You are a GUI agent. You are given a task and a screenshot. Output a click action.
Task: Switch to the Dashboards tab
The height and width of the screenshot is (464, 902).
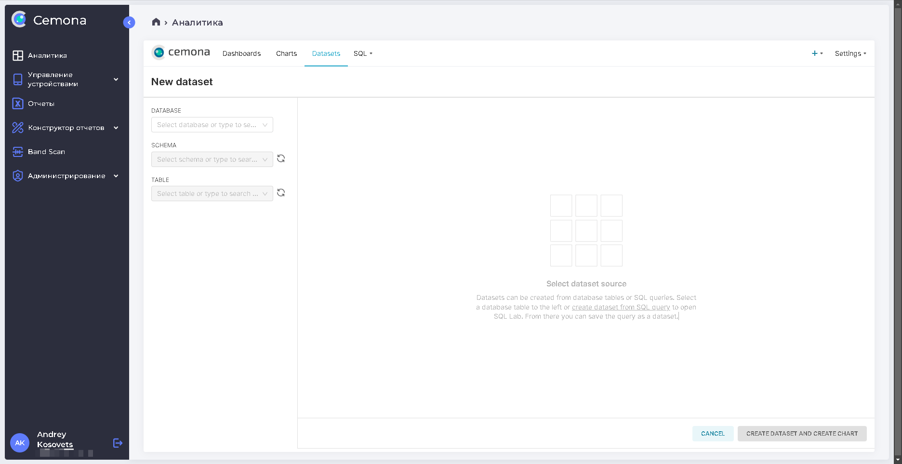pos(241,53)
